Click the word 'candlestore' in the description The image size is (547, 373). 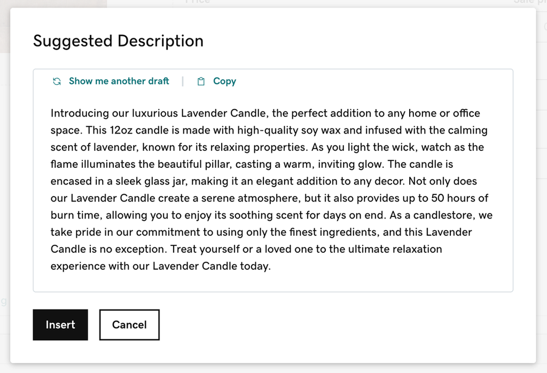pos(444,215)
